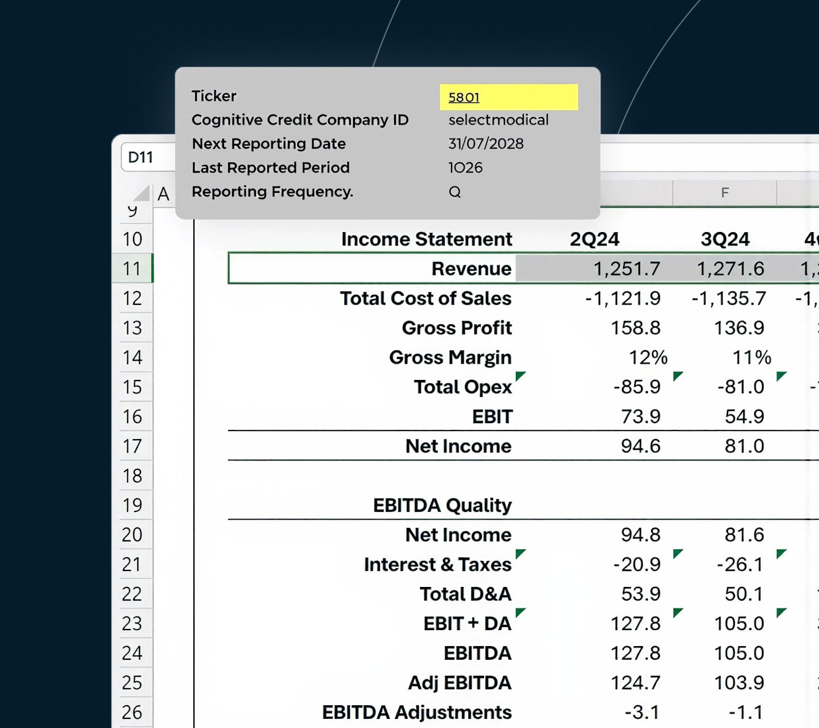Select row 20 header
This screenshot has width=819, height=728.
pyautogui.click(x=133, y=535)
